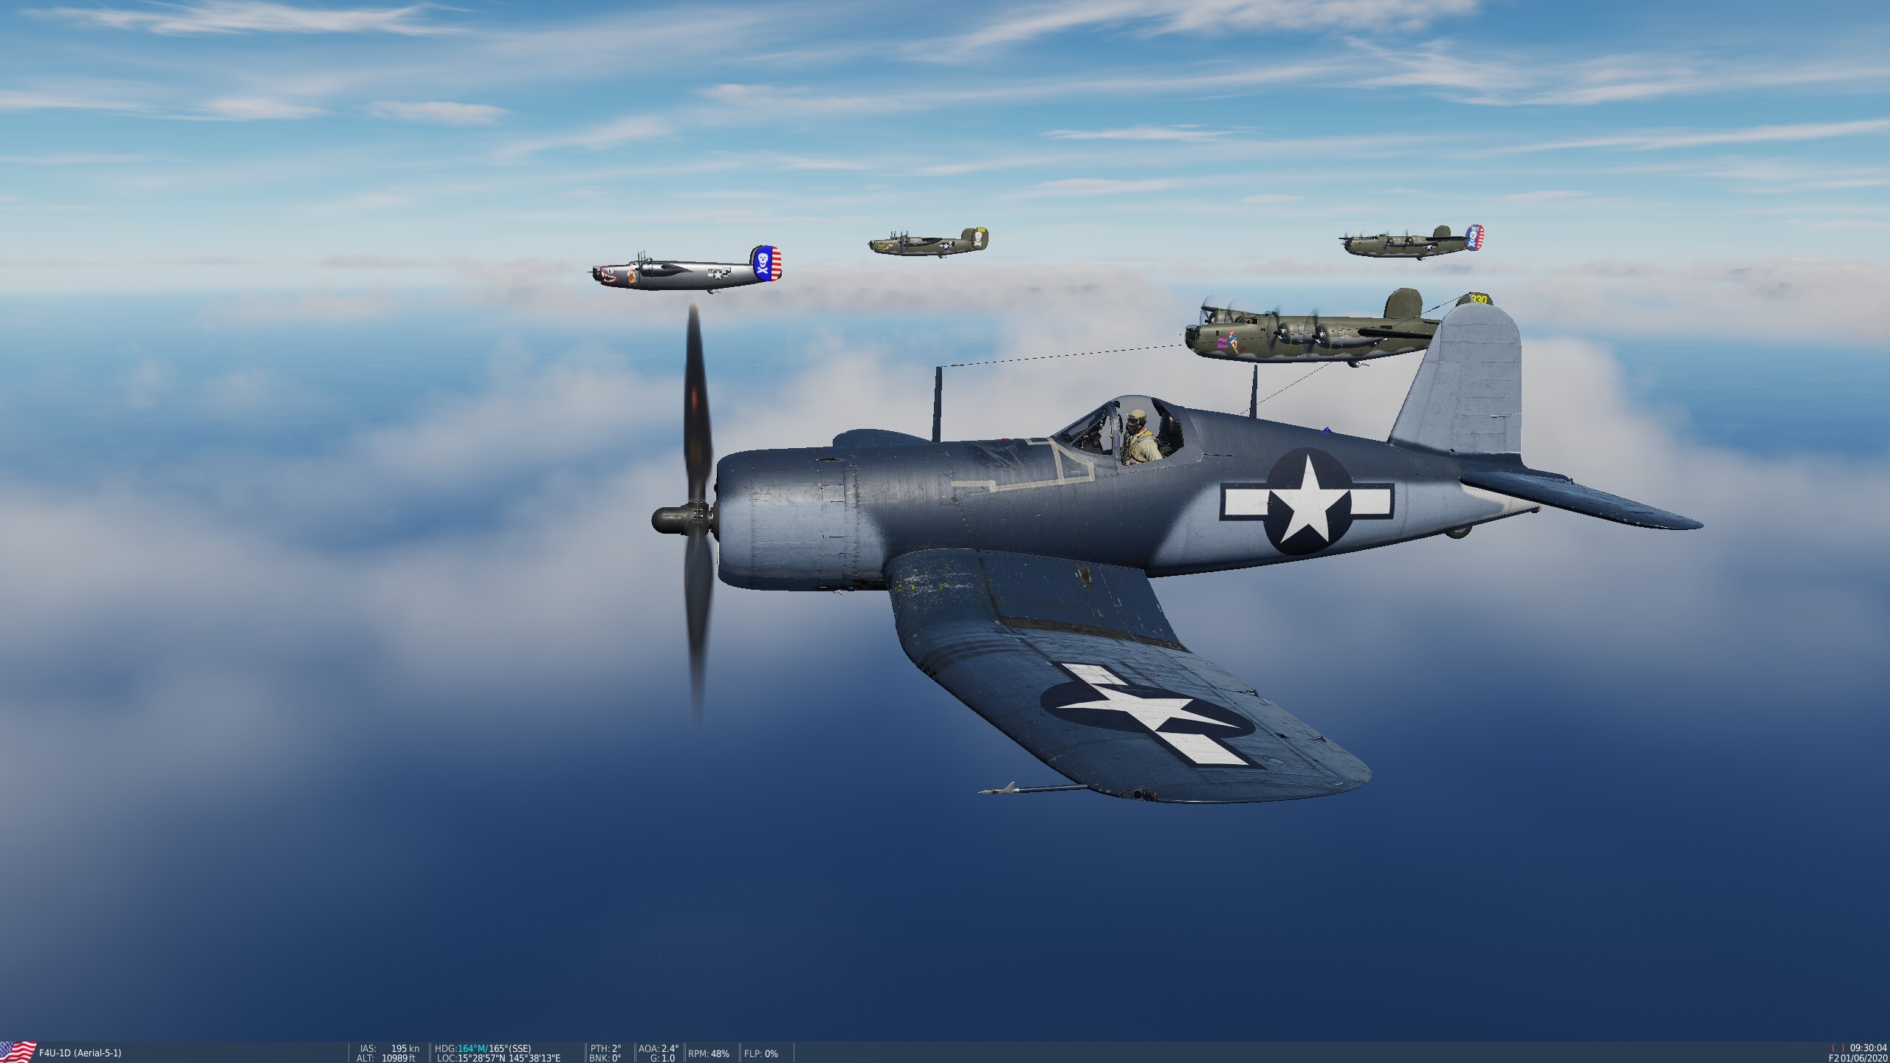Click the PTH pitch readout
1890x1063 pixels.
pos(605,1048)
